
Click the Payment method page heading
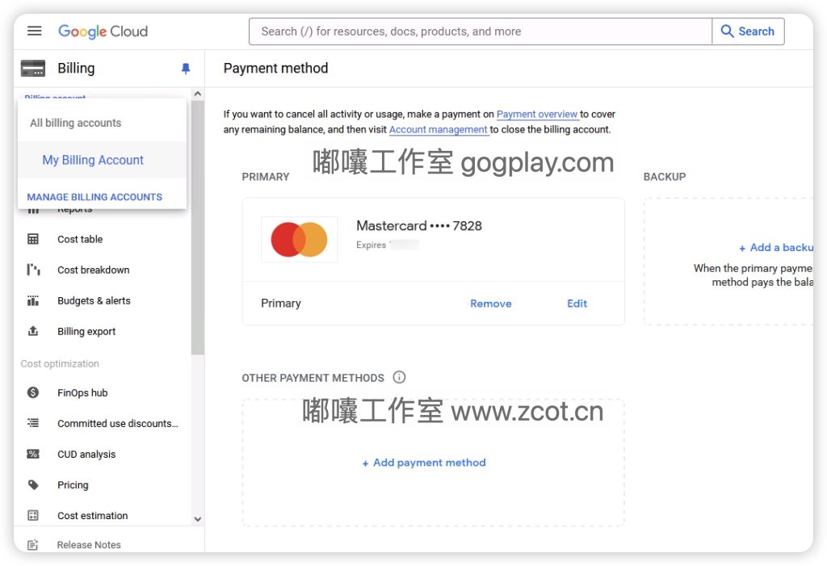tap(276, 69)
